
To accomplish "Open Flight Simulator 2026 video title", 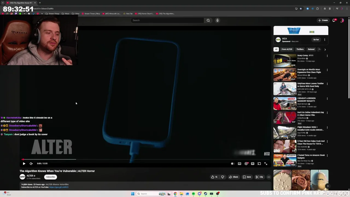I will tap(310, 129).
